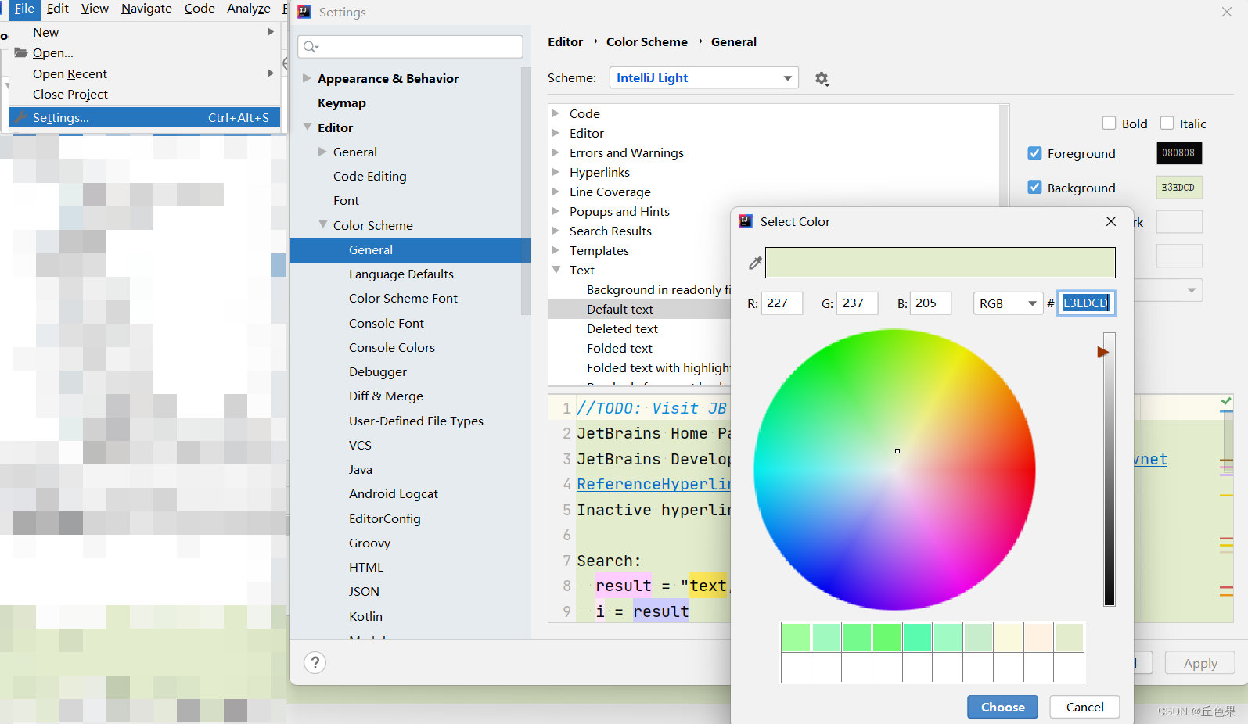Click the hue color wheel
Viewport: 1248px width, 724px height.
point(894,470)
